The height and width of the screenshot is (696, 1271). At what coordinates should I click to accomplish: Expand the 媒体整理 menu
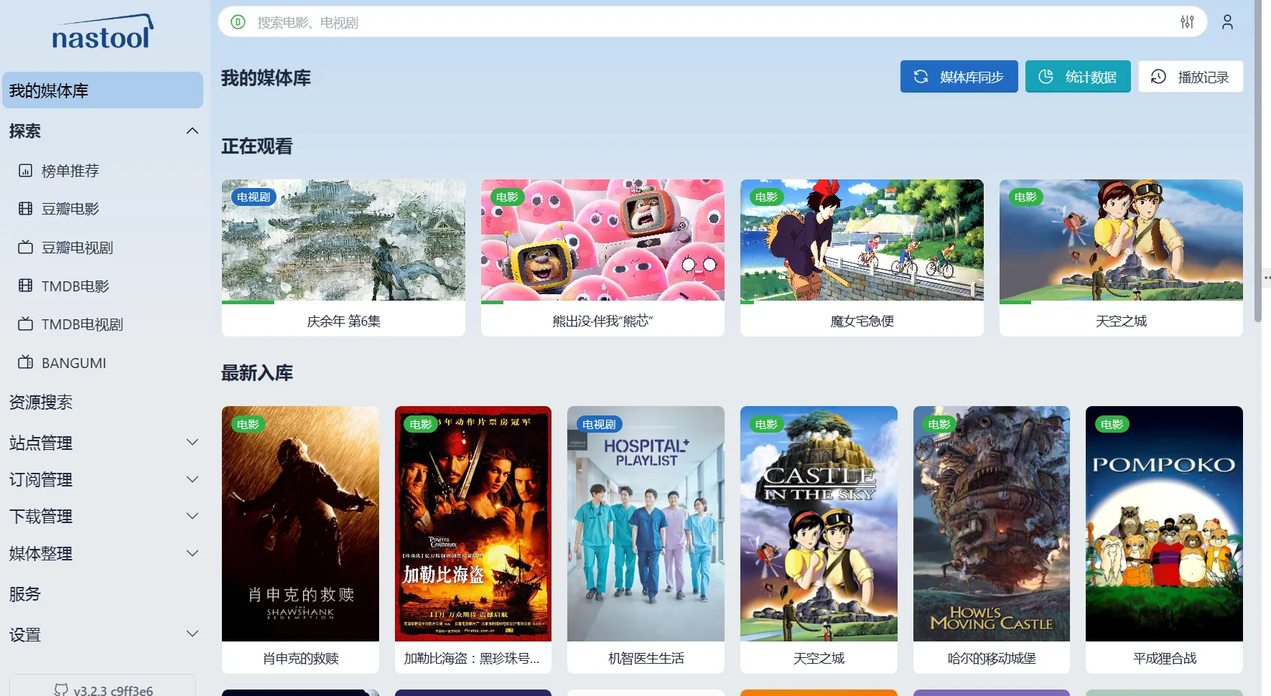(192, 553)
